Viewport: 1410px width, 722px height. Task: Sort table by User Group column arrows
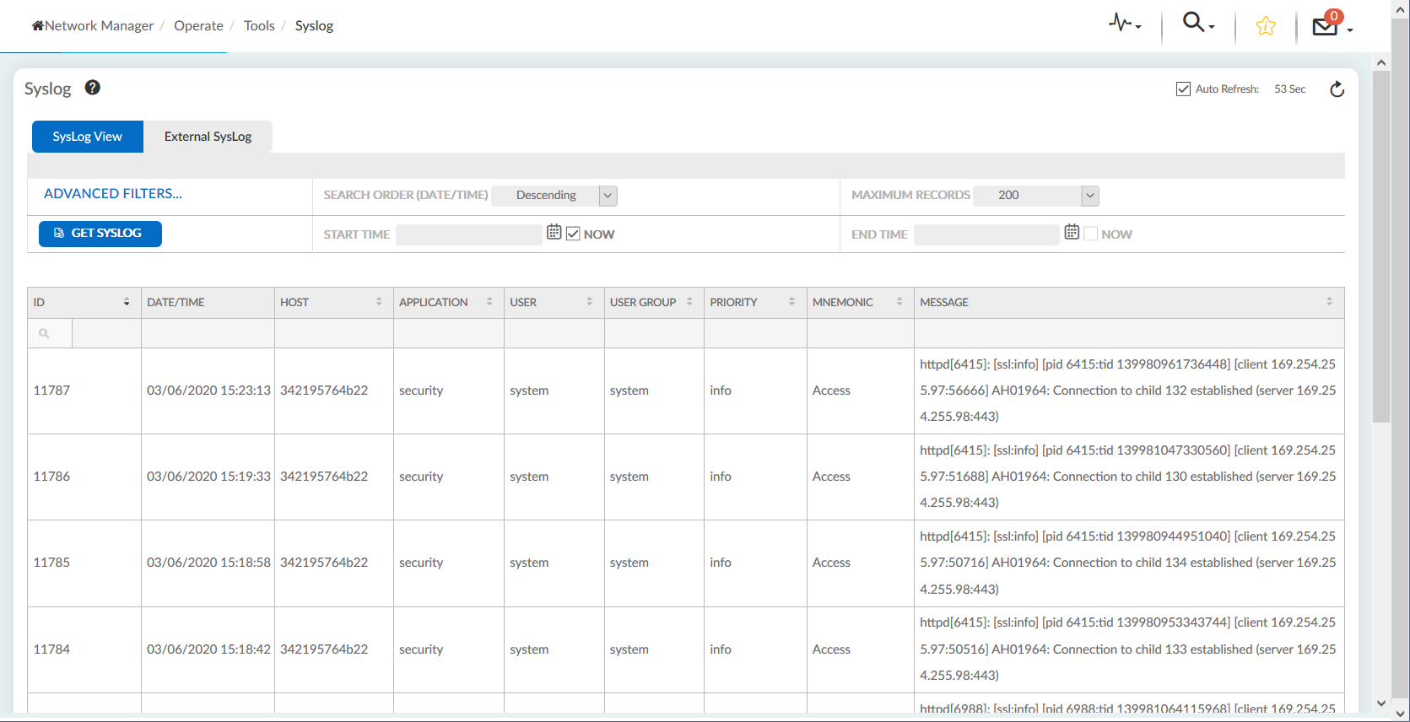click(689, 302)
